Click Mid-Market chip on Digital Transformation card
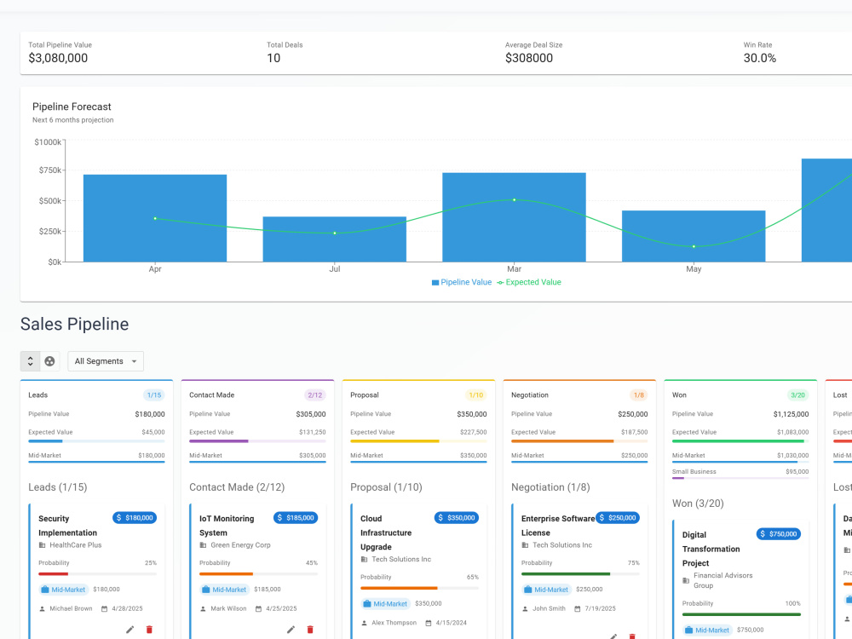 [x=707, y=630]
